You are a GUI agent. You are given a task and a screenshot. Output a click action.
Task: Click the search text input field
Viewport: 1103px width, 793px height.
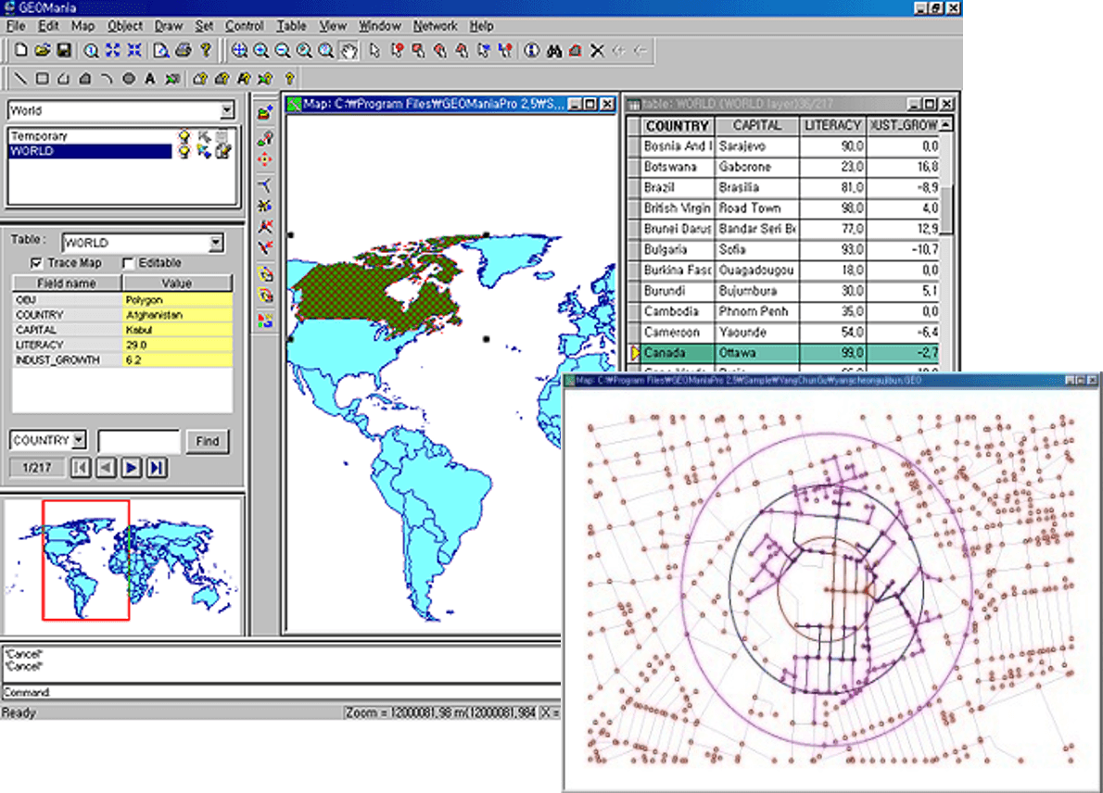coord(139,441)
